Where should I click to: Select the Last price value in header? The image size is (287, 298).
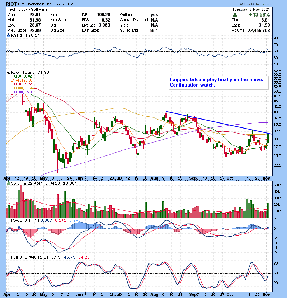[264, 25]
